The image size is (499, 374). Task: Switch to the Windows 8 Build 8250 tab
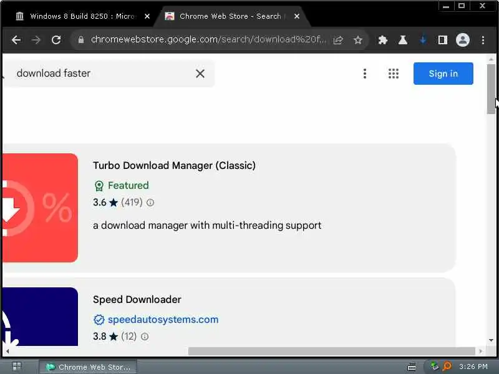coord(76,16)
